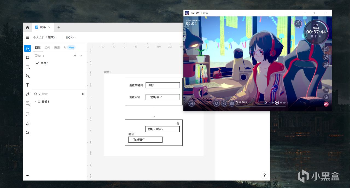Click the red hang-up phone icon
This screenshot has width=350, height=188.
point(326,104)
